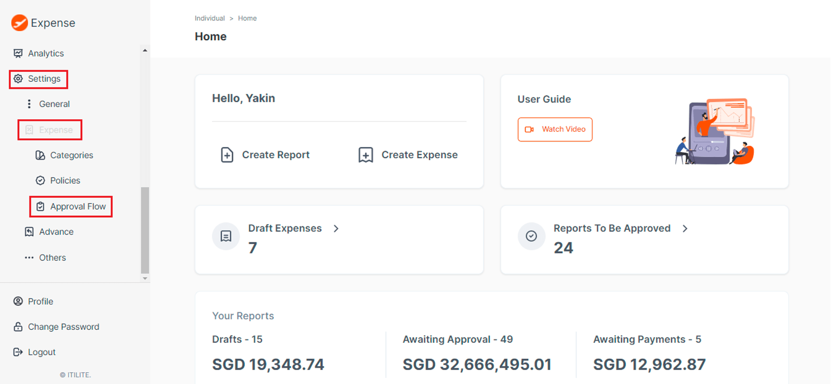This screenshot has width=840, height=384.
Task: Click the Advance wallet icon in sidebar
Action: [x=29, y=231]
